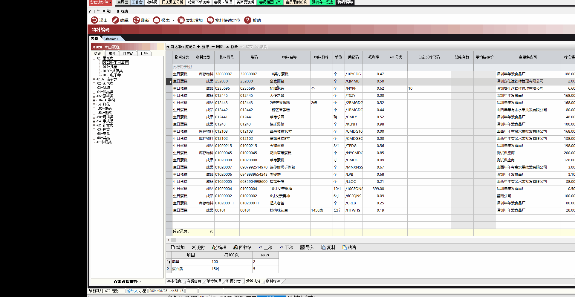Open the 报表 dropdown arrow

coord(173,21)
